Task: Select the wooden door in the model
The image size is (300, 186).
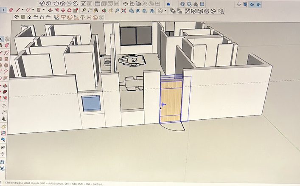Action: pos(171,101)
